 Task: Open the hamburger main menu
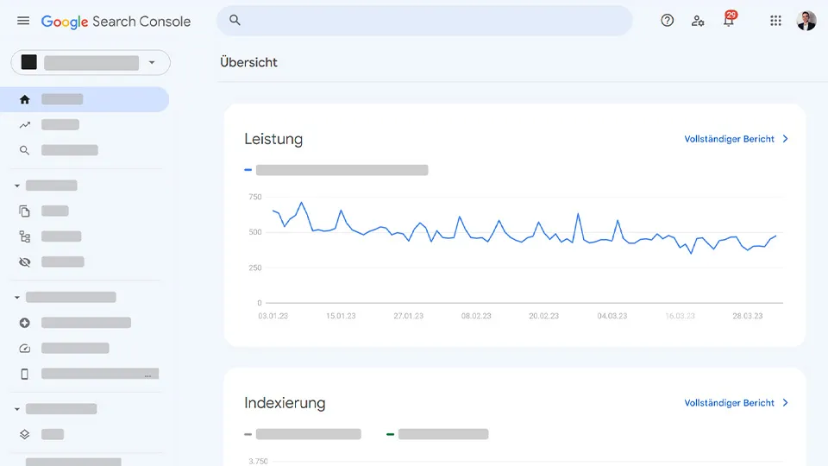[x=23, y=21]
